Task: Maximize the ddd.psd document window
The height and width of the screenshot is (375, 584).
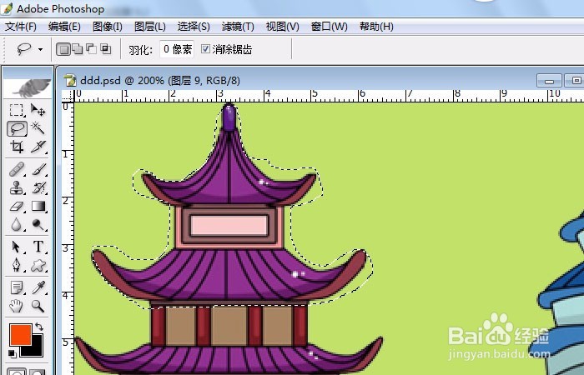Action: [x=575, y=81]
